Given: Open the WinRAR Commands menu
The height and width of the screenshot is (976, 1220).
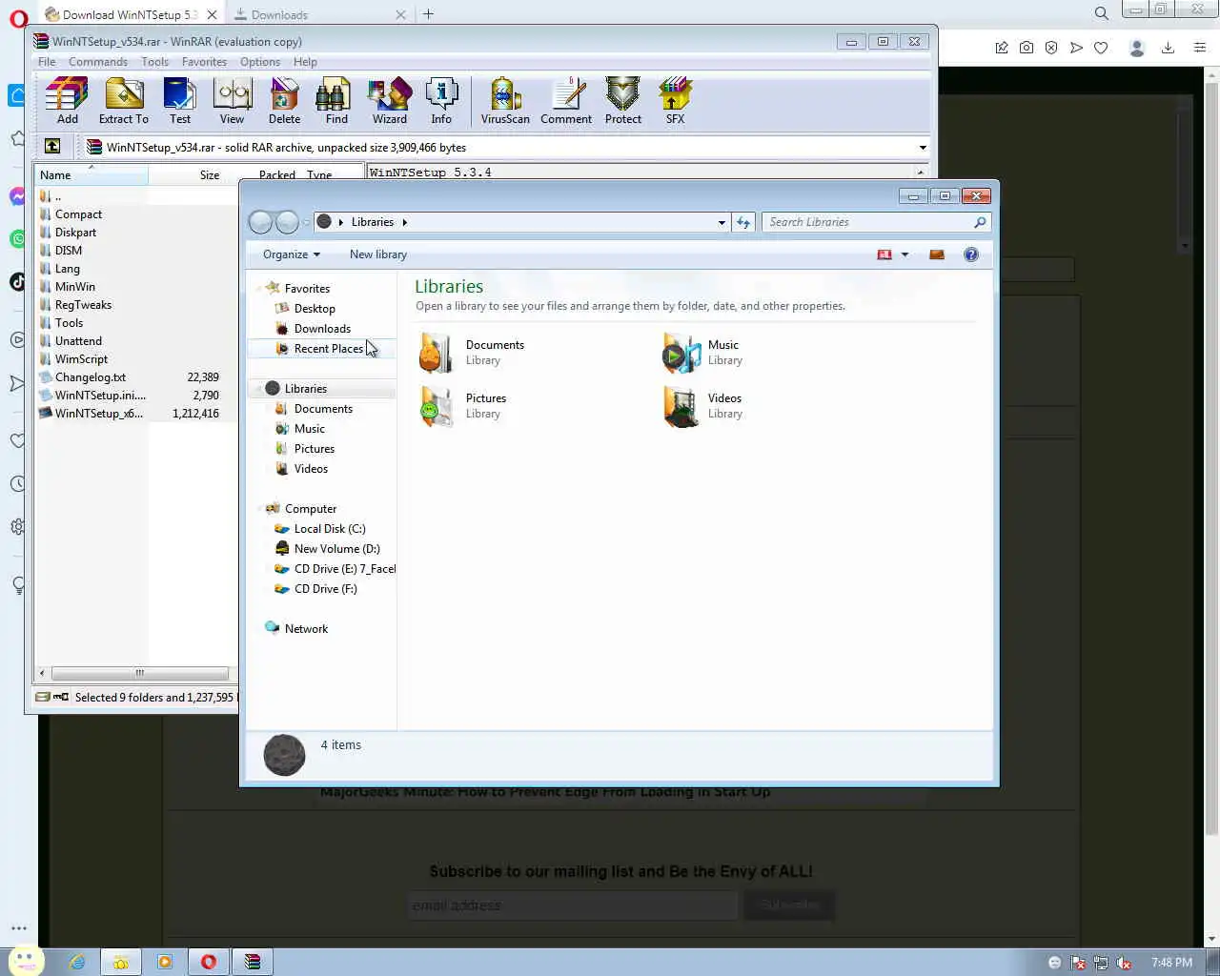Looking at the screenshot, I should click(x=97, y=62).
